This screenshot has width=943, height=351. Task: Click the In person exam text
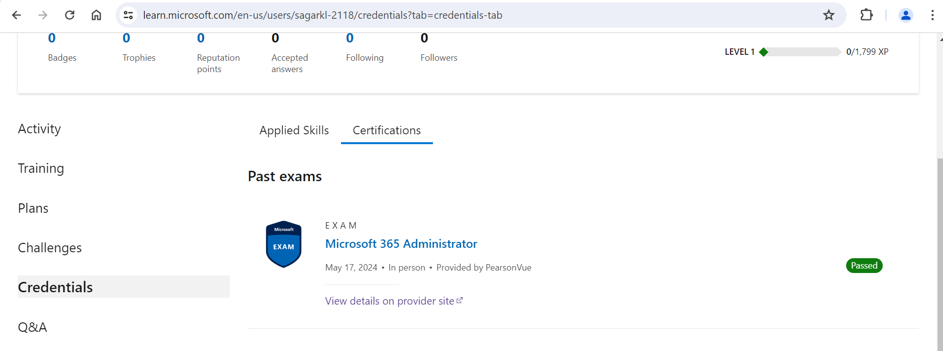(407, 268)
